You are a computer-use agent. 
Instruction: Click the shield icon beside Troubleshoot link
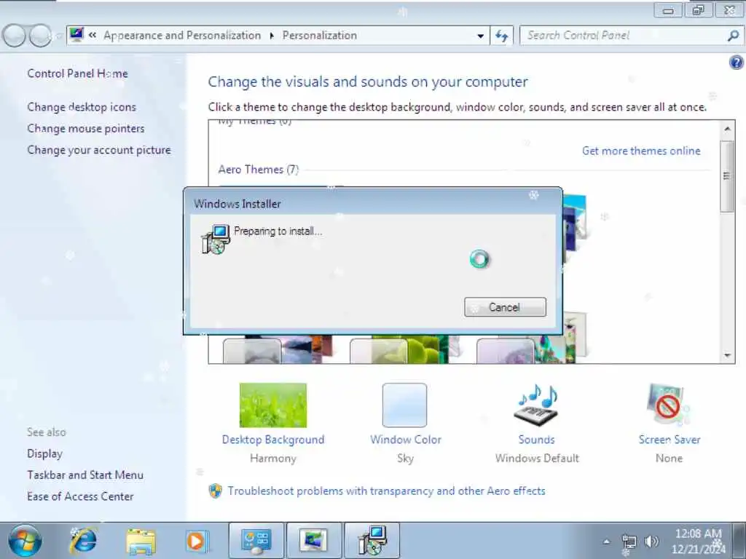pyautogui.click(x=216, y=491)
